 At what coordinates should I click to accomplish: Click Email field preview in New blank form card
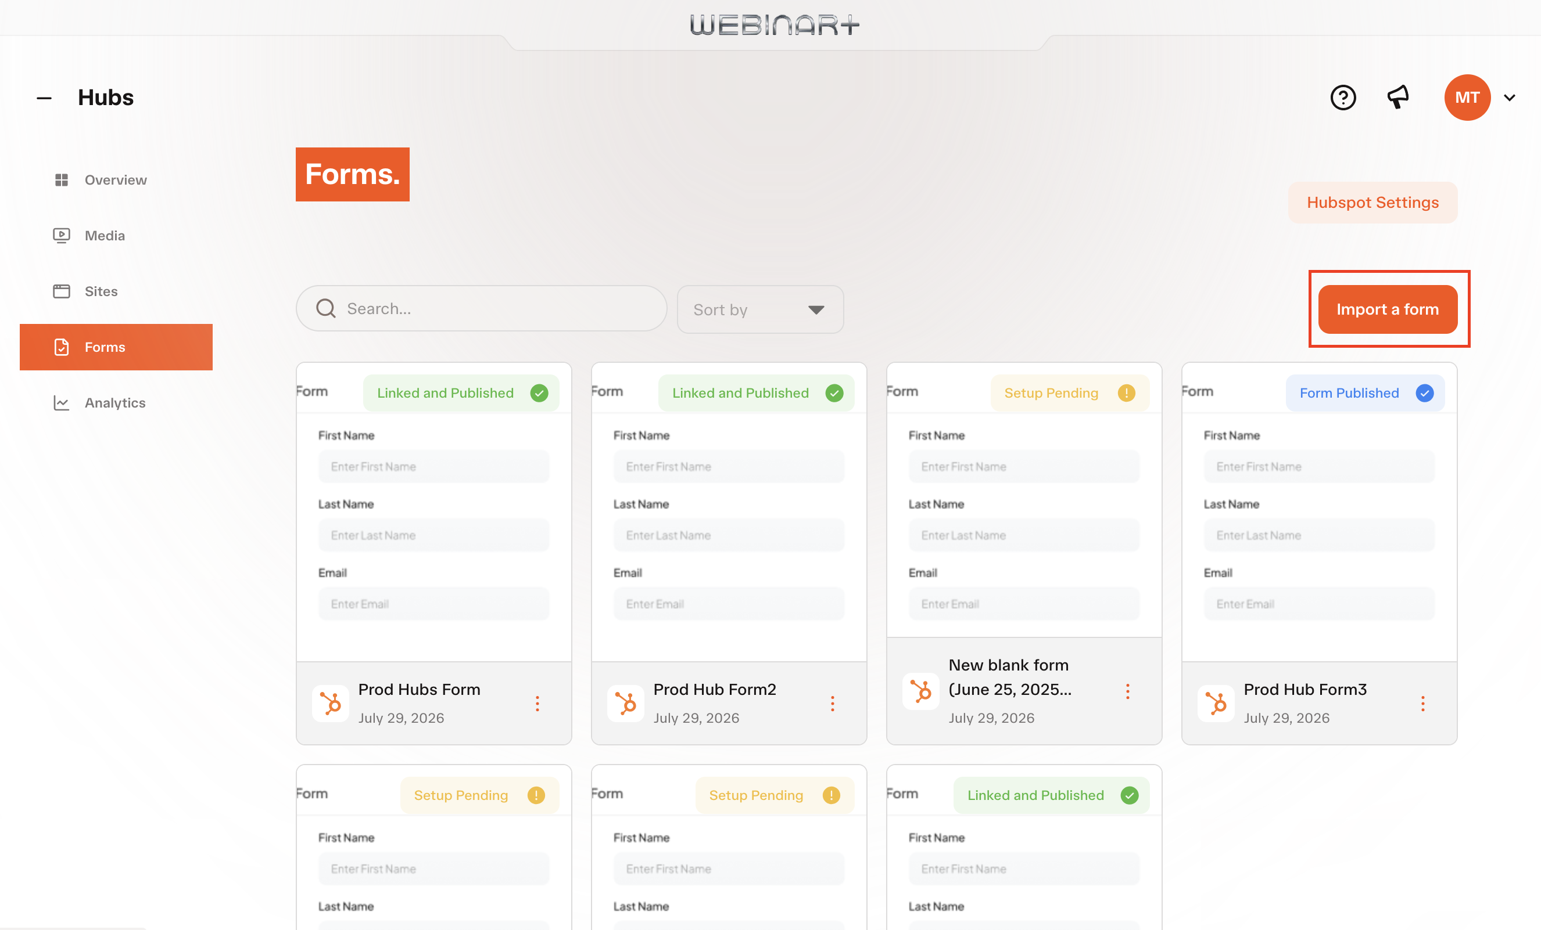pyautogui.click(x=1024, y=604)
